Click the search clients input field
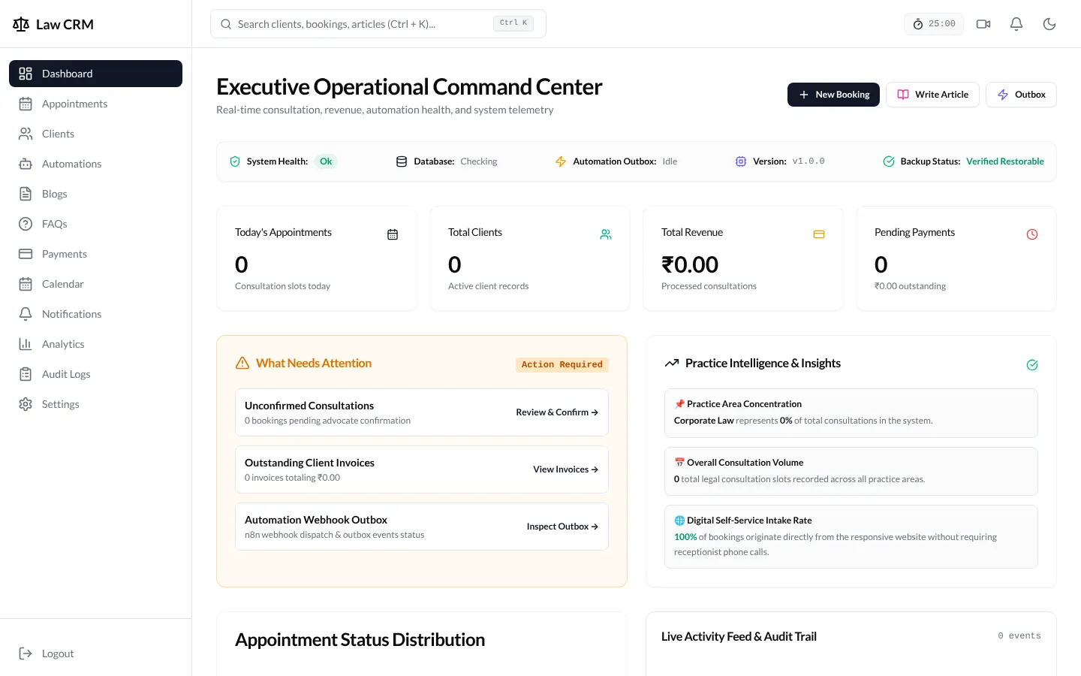The image size is (1081, 676). (378, 24)
